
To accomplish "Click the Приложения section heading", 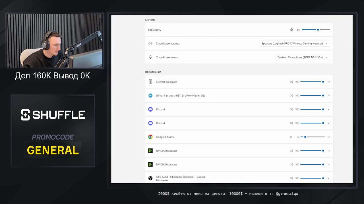I will tap(153, 72).
